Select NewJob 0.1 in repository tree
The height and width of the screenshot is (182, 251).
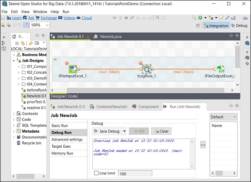point(34,96)
